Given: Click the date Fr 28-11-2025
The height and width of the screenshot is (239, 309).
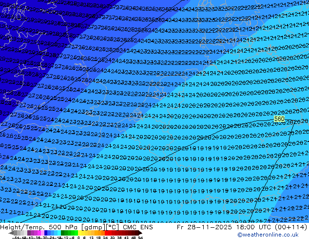Looking at the screenshot, I should pos(204,227).
